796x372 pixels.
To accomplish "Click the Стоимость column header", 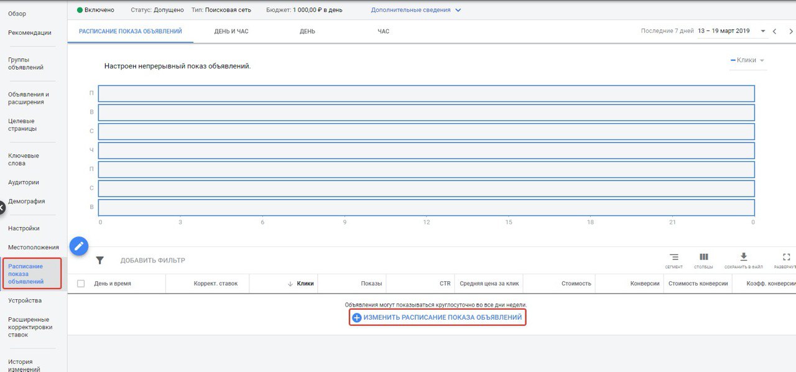I will 576,284.
